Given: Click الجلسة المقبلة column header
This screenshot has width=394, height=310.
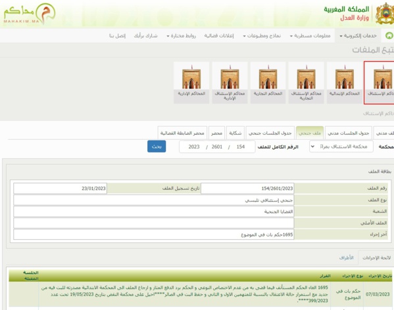Looking at the screenshot, I should point(31,276).
